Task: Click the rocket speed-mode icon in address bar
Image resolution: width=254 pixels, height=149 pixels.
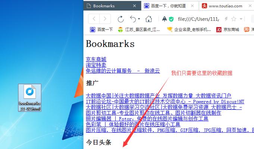Action: (x=164, y=19)
